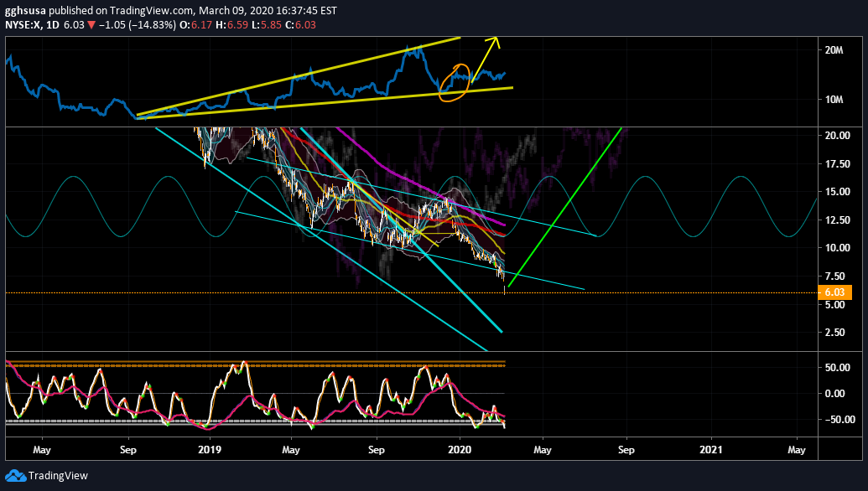The image size is (868, 491).
Task: Click the 1D interval label
Action: (53, 25)
